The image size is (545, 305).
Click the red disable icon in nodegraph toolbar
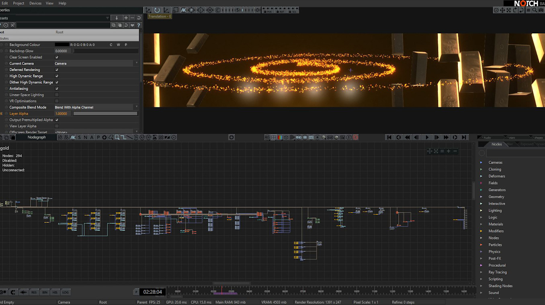(355, 137)
